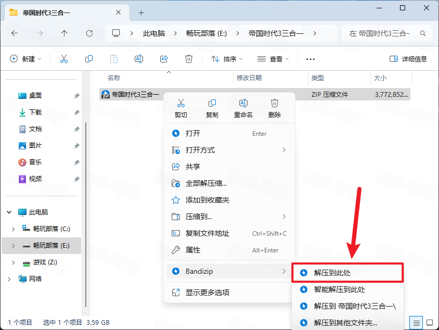Open the 查看 dropdown

[x=273, y=59]
